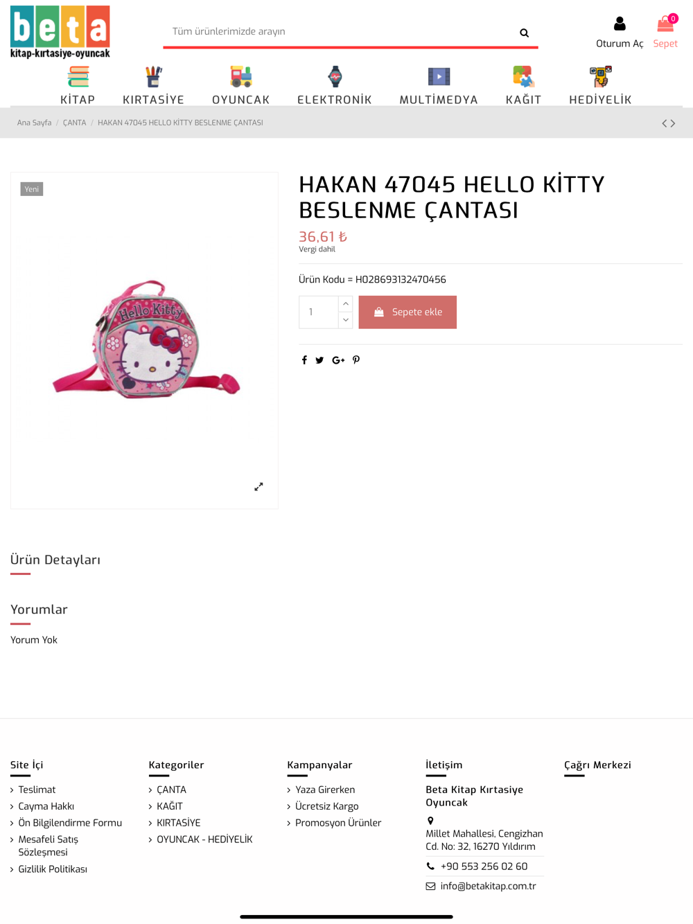The width and height of the screenshot is (693, 924).
Task: Share the product on Twitter
Action: (319, 360)
